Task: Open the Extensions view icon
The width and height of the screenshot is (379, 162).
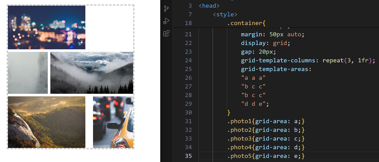Action: pos(166,33)
